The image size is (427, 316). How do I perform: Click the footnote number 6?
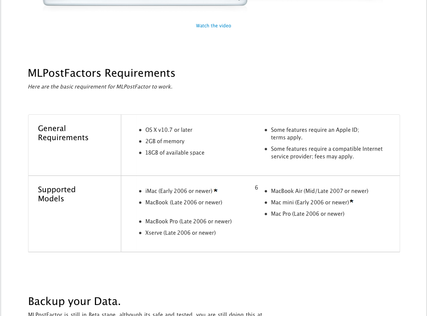[256, 187]
